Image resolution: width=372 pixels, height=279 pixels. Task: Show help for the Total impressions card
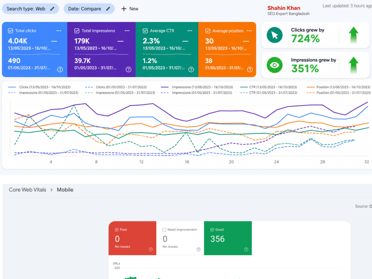click(x=128, y=70)
